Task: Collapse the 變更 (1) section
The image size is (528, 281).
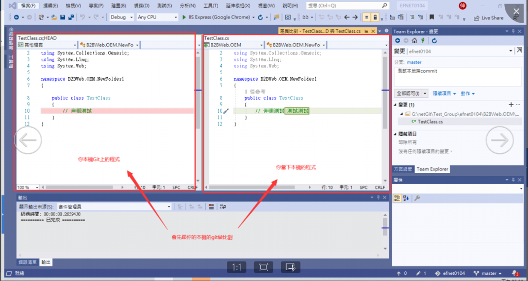Action: pyautogui.click(x=395, y=105)
